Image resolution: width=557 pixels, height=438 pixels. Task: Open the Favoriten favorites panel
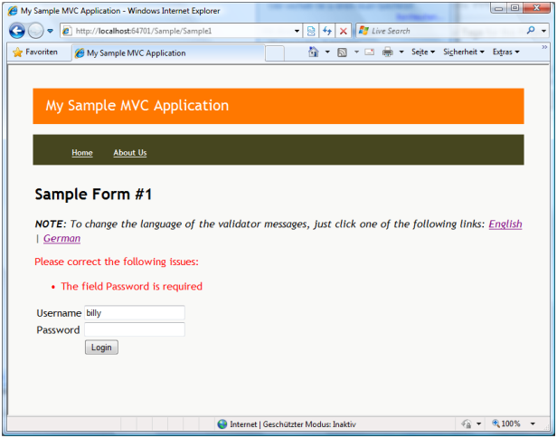tap(35, 52)
